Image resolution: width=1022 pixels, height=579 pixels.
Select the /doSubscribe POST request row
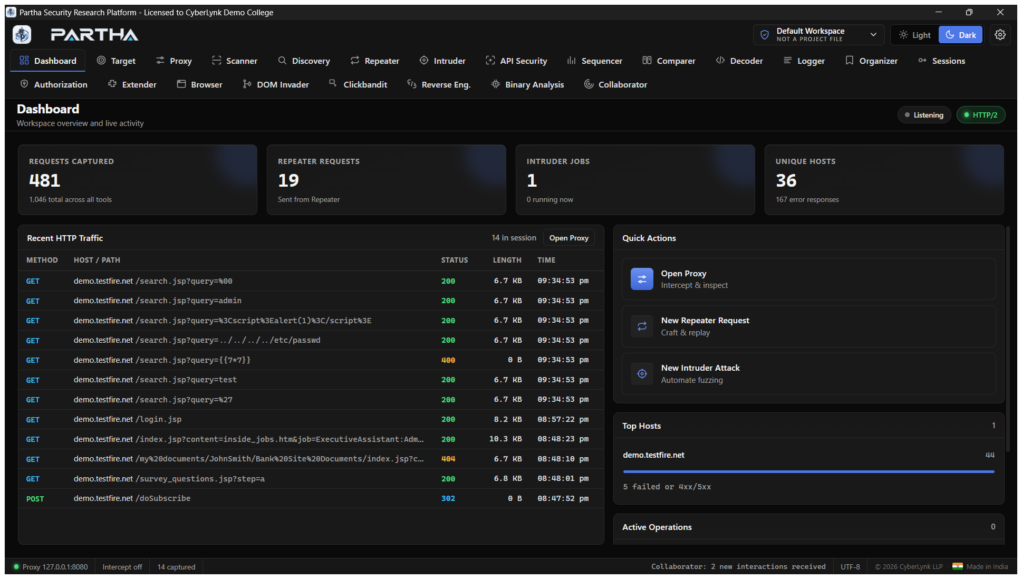click(311, 498)
